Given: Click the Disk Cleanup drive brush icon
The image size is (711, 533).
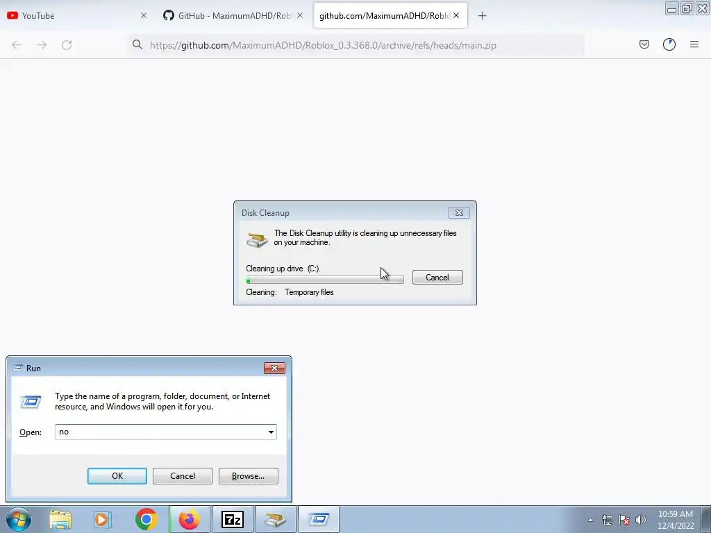Looking at the screenshot, I should pyautogui.click(x=257, y=239).
